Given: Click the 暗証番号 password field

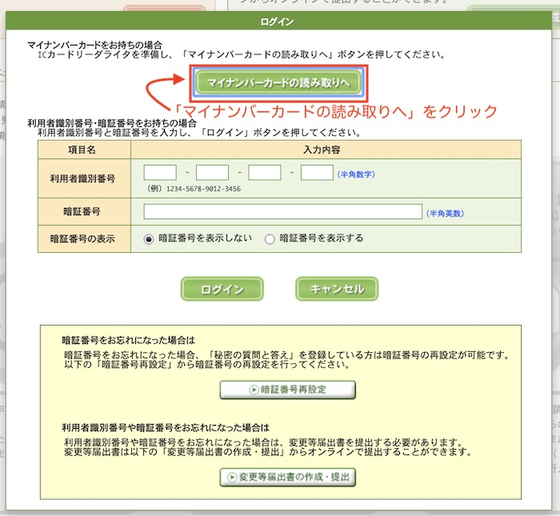Looking at the screenshot, I should (x=283, y=212).
